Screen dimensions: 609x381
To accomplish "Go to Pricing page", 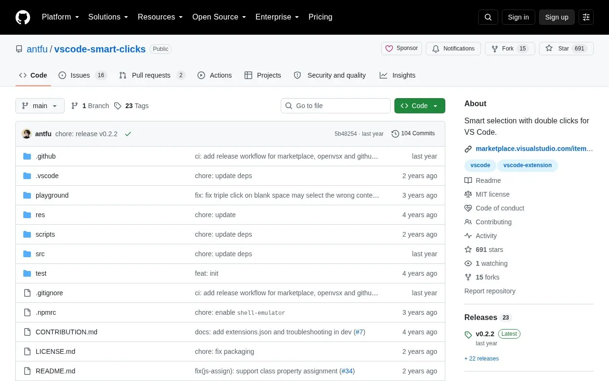I will [320, 17].
